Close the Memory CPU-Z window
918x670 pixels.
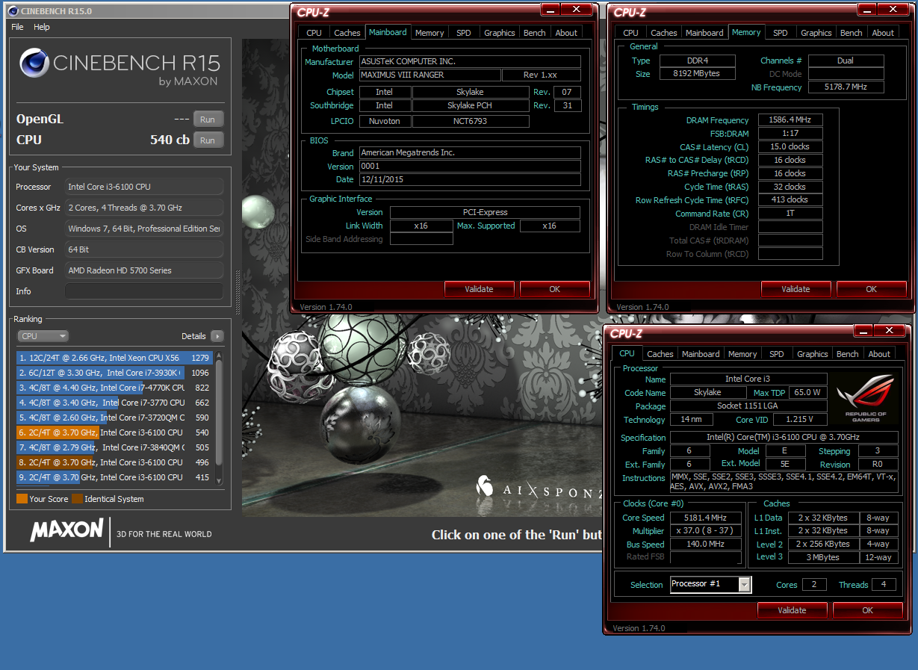[893, 9]
